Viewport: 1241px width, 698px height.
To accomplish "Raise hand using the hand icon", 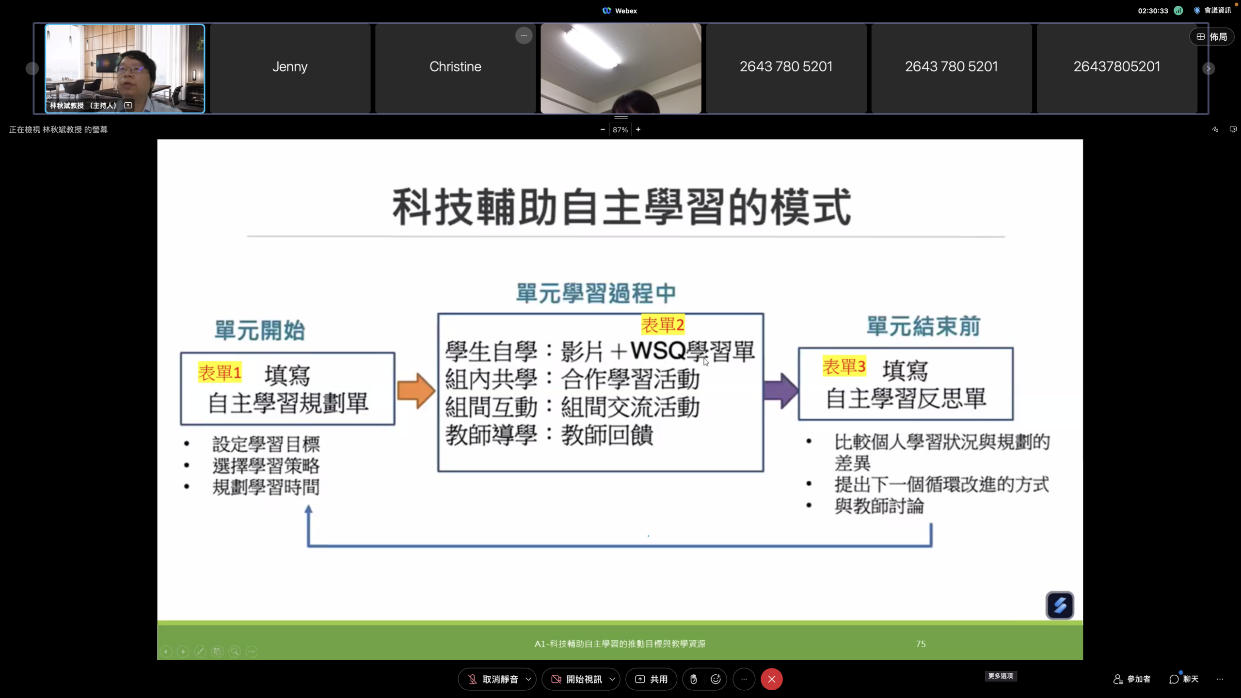I will pyautogui.click(x=694, y=679).
